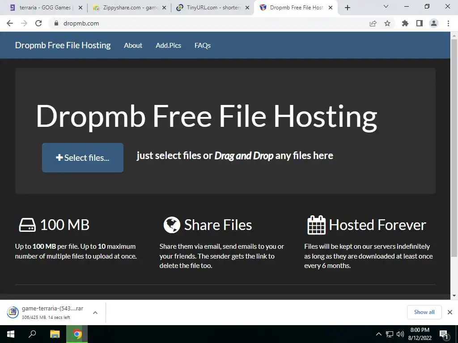Click the calendar icon beside Hosted Forever
The width and height of the screenshot is (458, 343).
tap(316, 225)
